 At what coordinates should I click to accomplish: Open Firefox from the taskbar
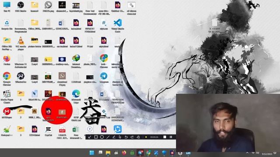pyautogui.click(x=124, y=153)
